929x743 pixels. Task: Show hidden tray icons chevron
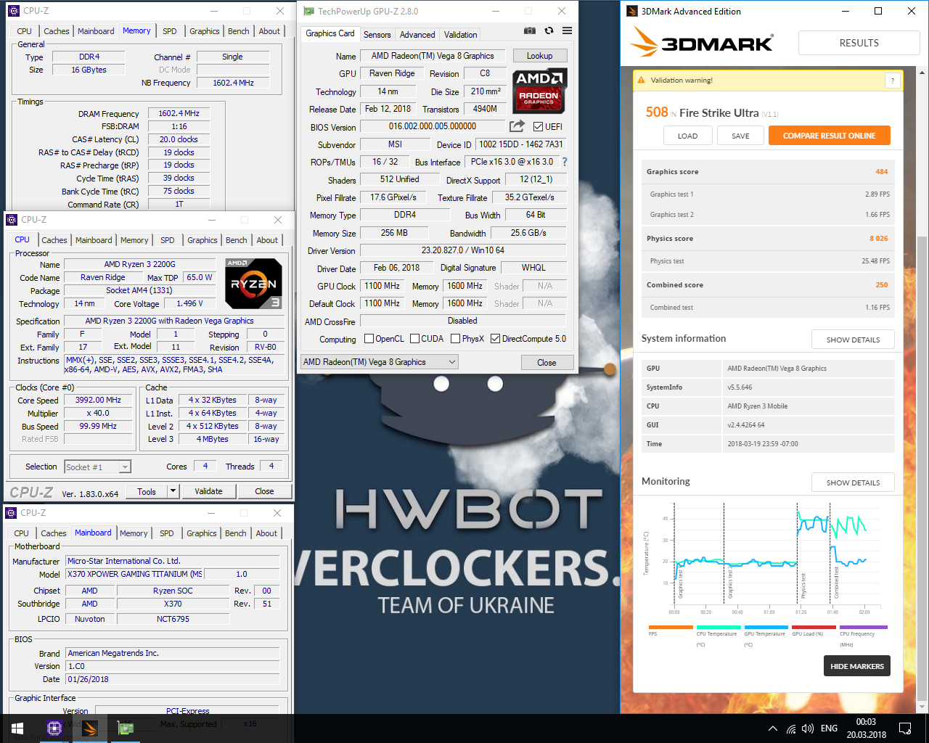(773, 728)
